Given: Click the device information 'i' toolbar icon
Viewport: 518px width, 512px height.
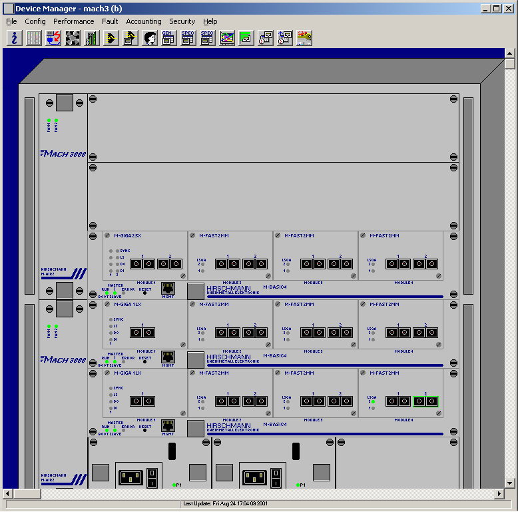Looking at the screenshot, I should (x=14, y=38).
